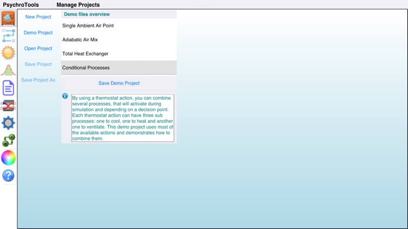Image resolution: width=408 pixels, height=229 pixels.
Task: Click Save Project
Action: (x=38, y=64)
